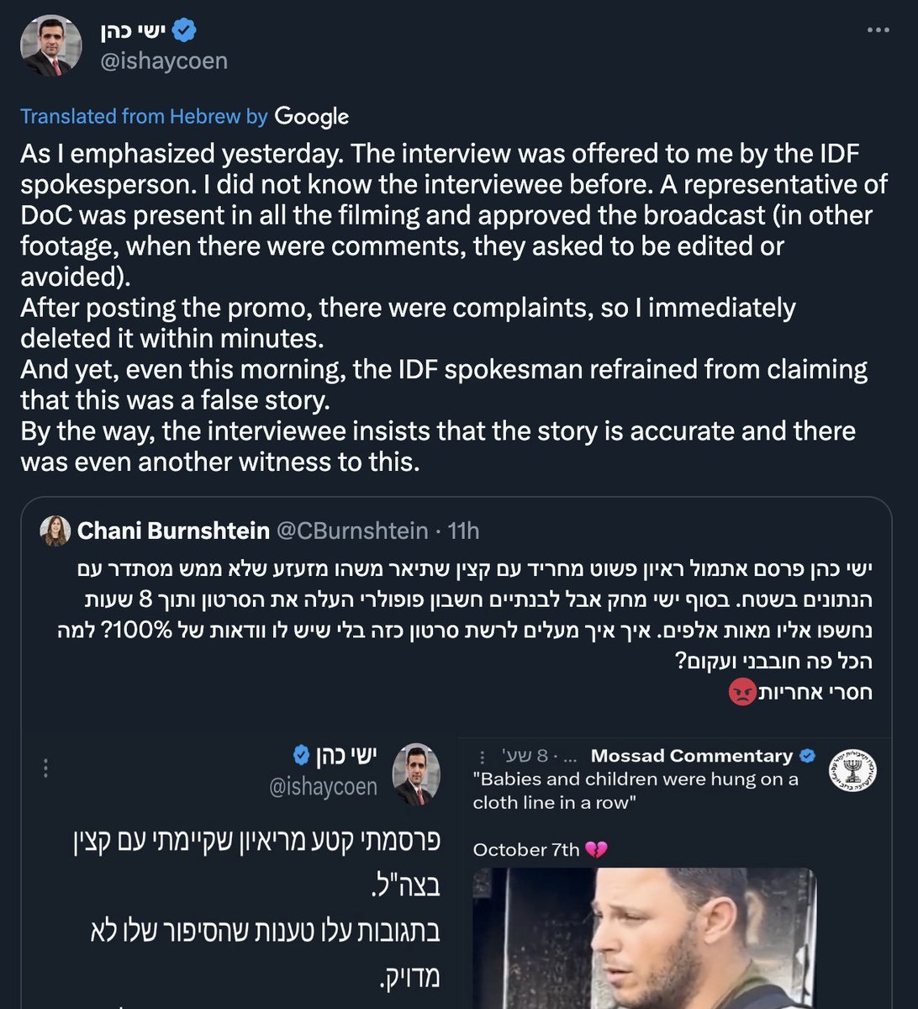Click "Translated from Hebrew by" link
Viewport: 918px width, 1009px height.
click(144, 116)
